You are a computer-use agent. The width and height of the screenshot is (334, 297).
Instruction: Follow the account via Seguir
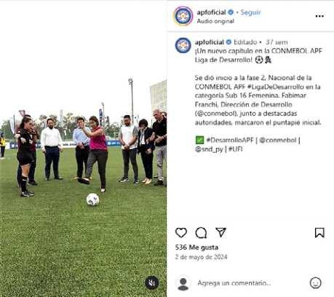[x=250, y=12]
